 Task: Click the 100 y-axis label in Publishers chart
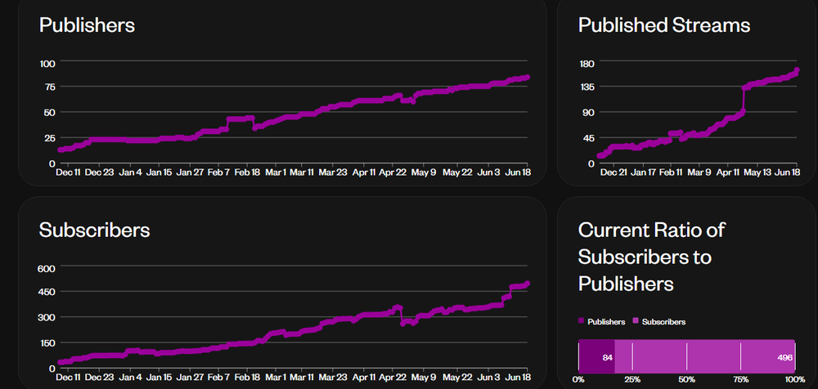(x=47, y=64)
